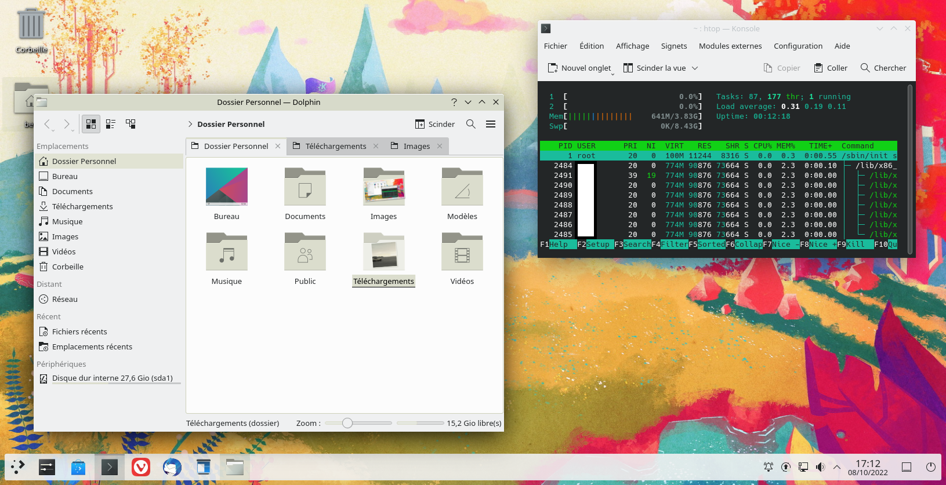This screenshot has width=946, height=485.
Task: Expand breadcrumb chevron before Dossier Personnel
Action: pos(190,124)
